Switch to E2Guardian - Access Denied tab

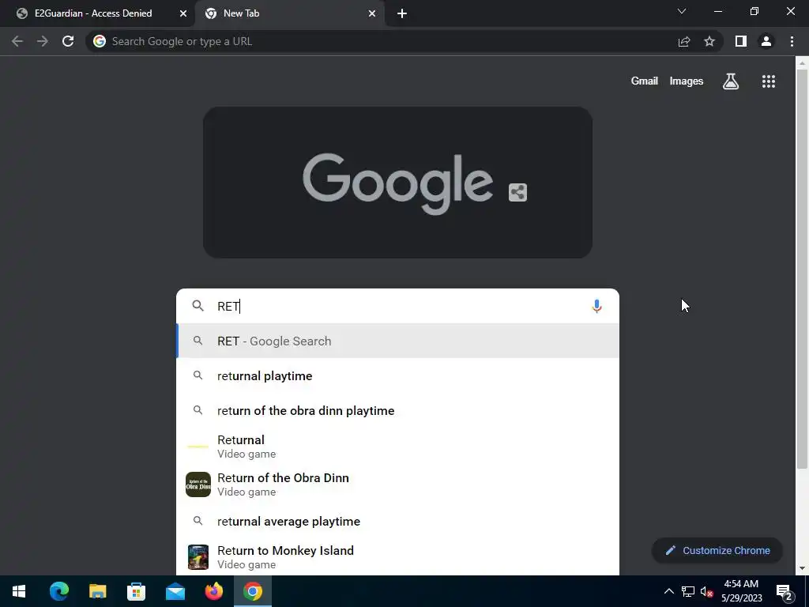point(98,13)
